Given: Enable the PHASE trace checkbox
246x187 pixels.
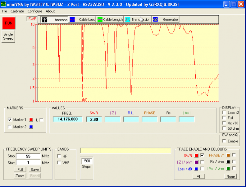Looking at the screenshot, I should 234,155.
